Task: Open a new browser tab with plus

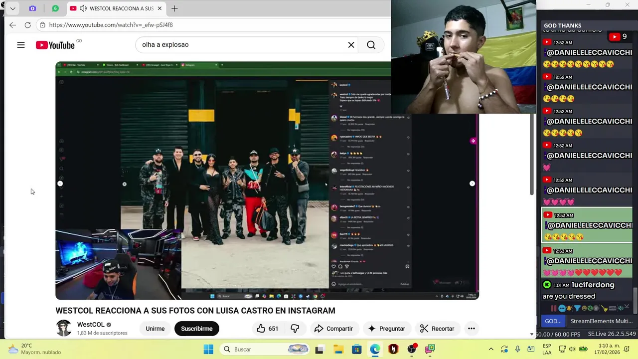Action: [x=174, y=8]
